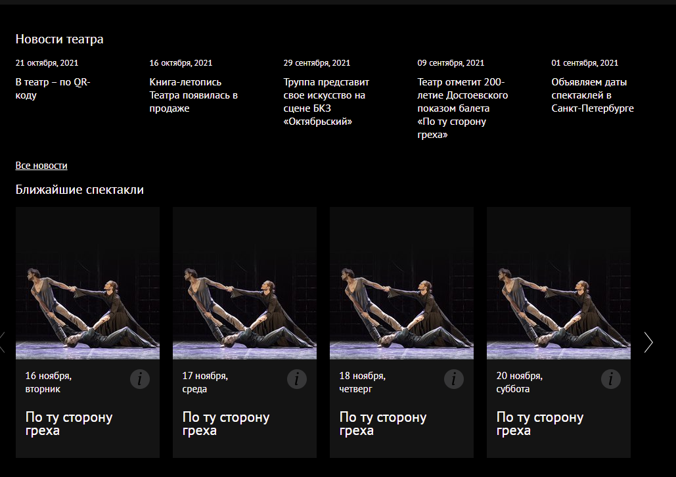Go back in carousel with left arrow

(2, 342)
